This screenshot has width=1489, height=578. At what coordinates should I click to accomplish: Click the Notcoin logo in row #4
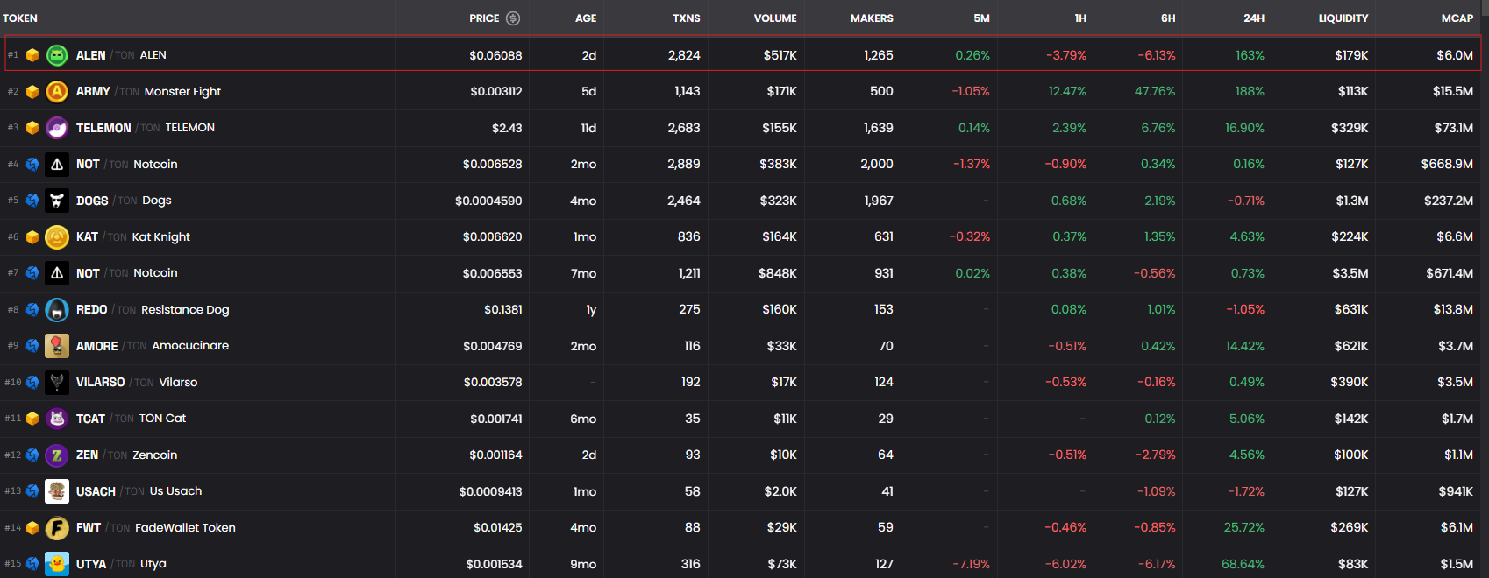click(57, 164)
